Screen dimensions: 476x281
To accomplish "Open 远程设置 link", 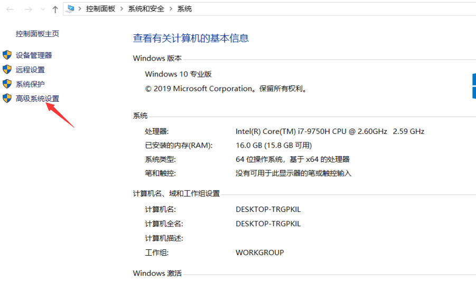I will (x=30, y=70).
